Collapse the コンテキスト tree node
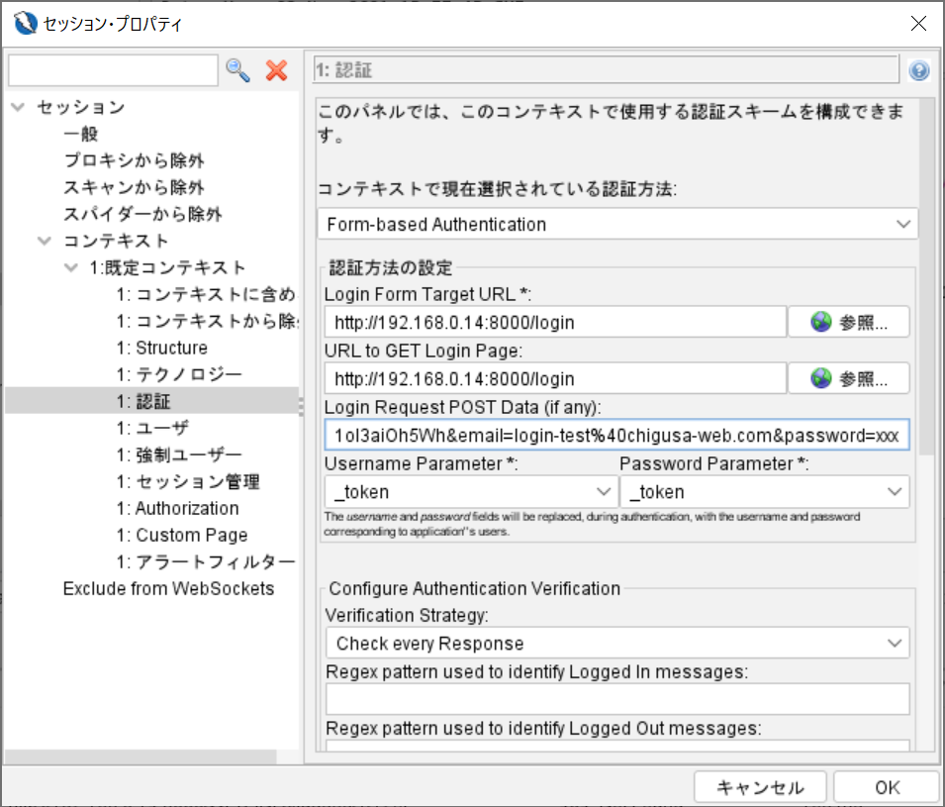This screenshot has width=945, height=807. 44,241
